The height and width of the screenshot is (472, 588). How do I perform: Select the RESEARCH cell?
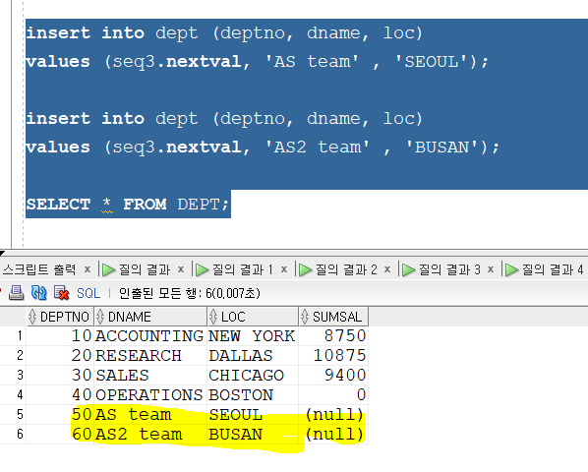coord(150,355)
